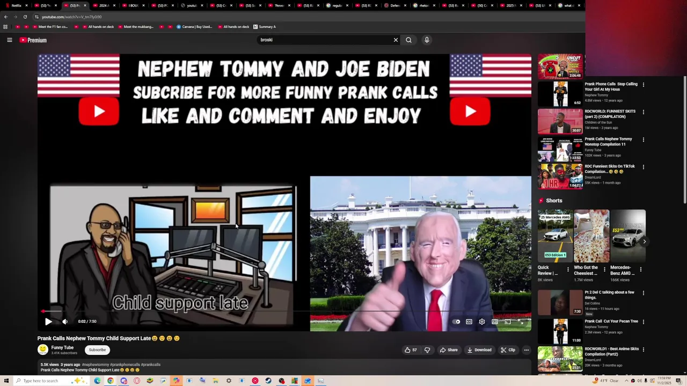The width and height of the screenshot is (687, 386).
Task: Open options for Quick Review short
Action: point(568,270)
